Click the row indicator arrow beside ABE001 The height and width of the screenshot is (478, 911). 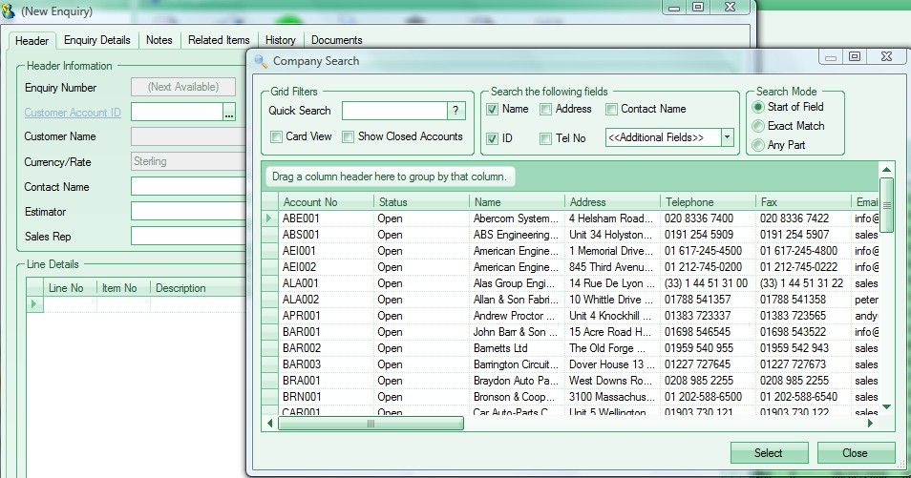pyautogui.click(x=269, y=218)
